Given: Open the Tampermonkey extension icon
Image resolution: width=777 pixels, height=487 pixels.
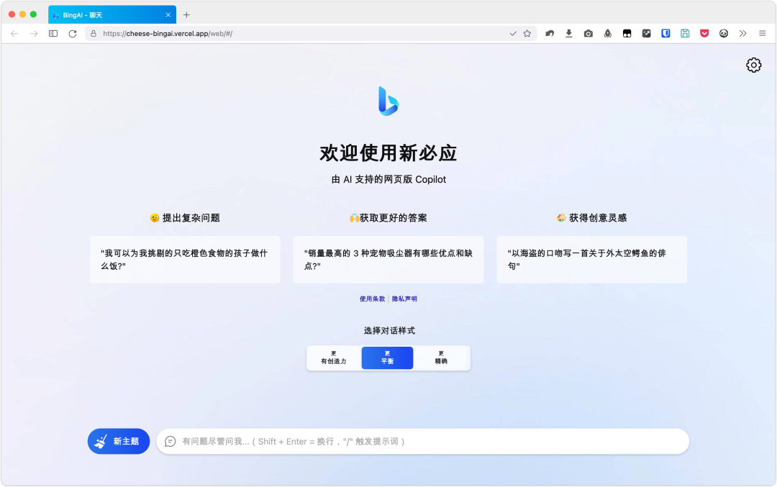Looking at the screenshot, I should (627, 34).
